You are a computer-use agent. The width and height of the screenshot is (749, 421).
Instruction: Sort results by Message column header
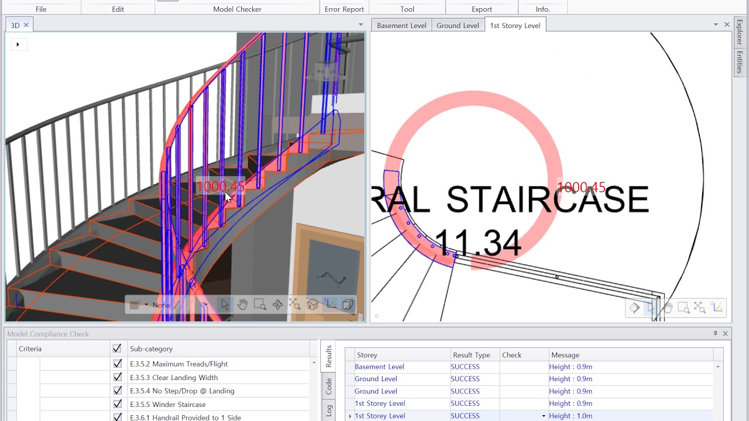(x=631, y=355)
